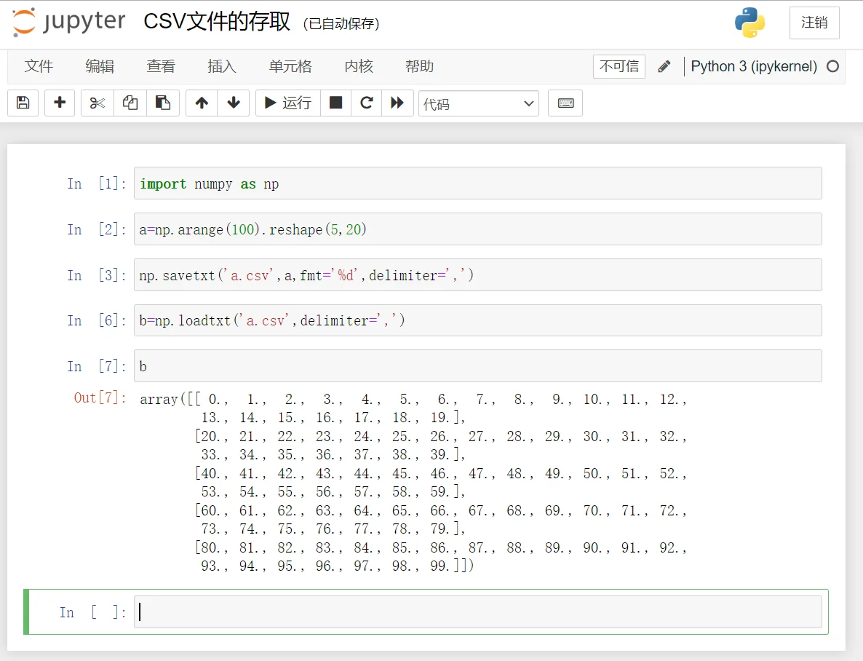Restart the kernel using the circular arrow
The width and height of the screenshot is (863, 661).
click(x=367, y=103)
